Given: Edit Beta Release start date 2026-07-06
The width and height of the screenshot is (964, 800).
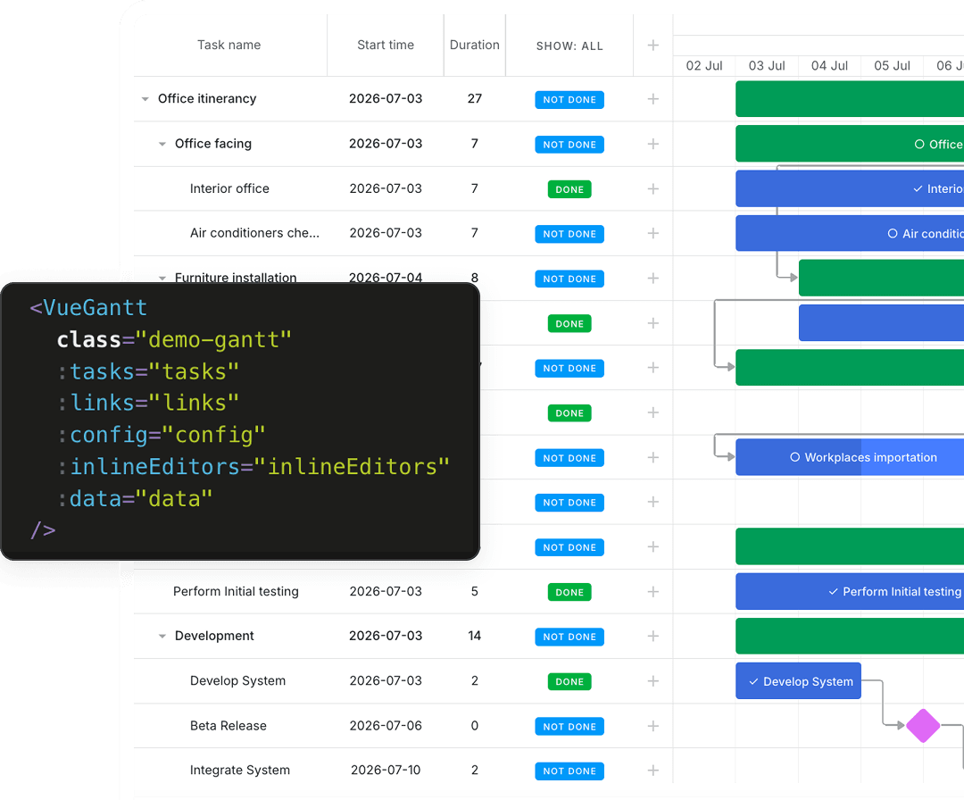Looking at the screenshot, I should pyautogui.click(x=386, y=726).
